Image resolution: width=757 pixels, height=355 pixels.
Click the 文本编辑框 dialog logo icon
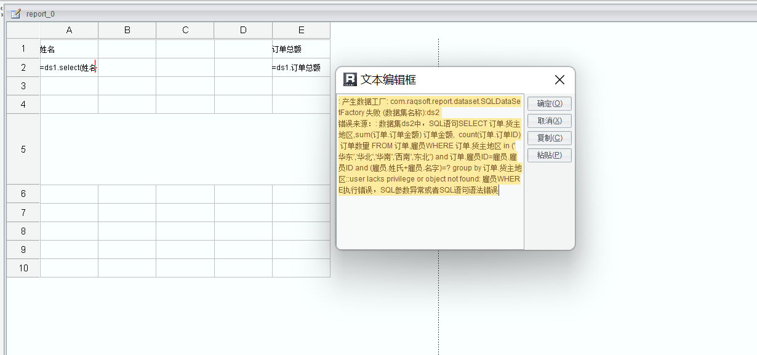pyautogui.click(x=350, y=79)
